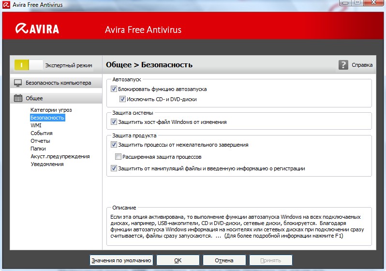
Task: Open the Категории угроз settings page
Action: (51, 110)
